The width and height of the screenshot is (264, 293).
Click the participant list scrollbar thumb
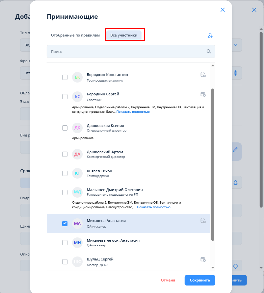(213, 164)
